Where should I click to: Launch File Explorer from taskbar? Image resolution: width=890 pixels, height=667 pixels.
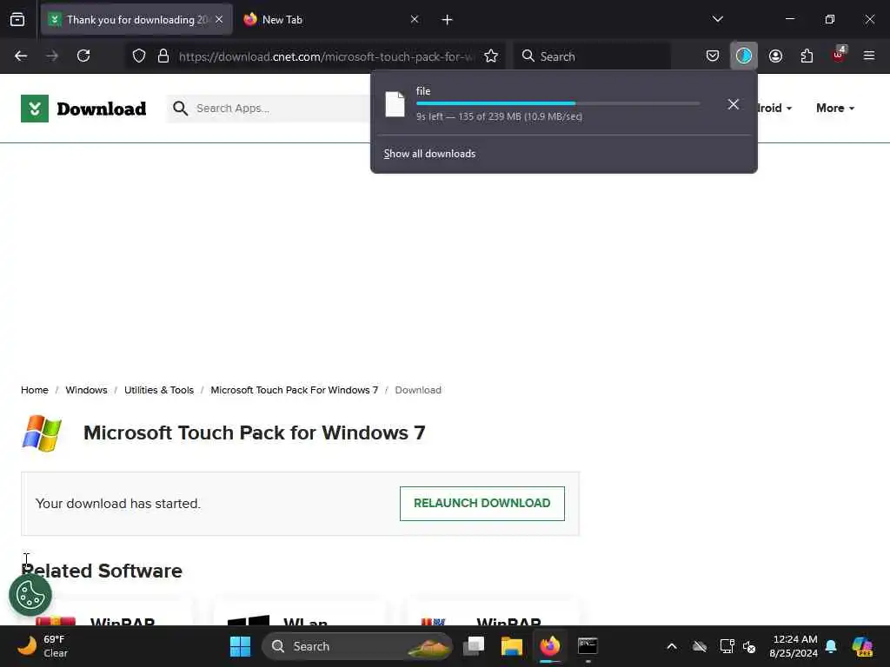coord(511,646)
